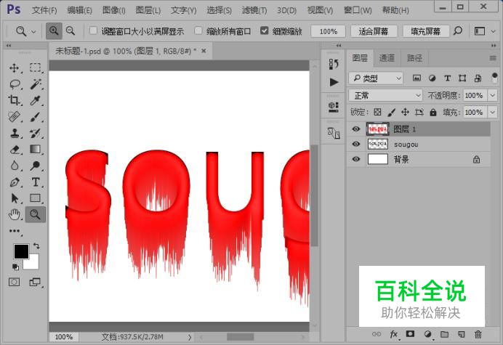503x345 pixels.
Task: Swap foreground and background colors
Action: tap(36, 246)
